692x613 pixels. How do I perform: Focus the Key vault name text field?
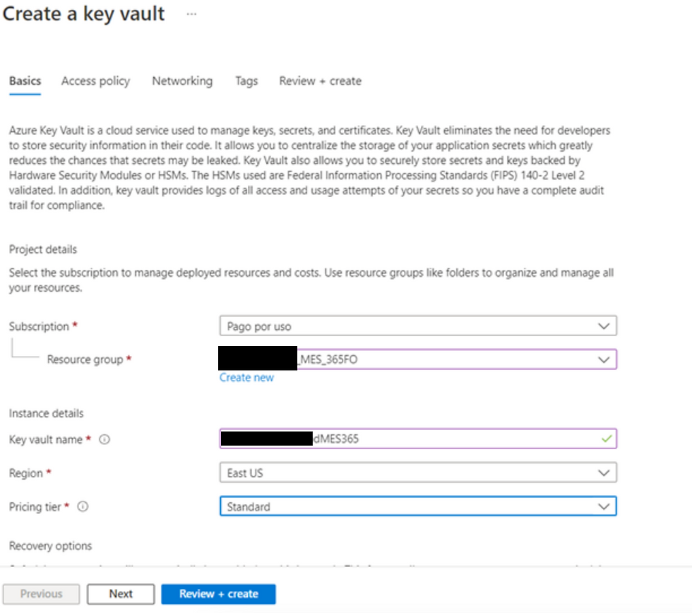(418, 439)
